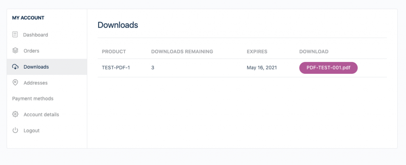Click the MY ACCOUNT sidebar heading
The width and height of the screenshot is (406, 165).
[28, 18]
